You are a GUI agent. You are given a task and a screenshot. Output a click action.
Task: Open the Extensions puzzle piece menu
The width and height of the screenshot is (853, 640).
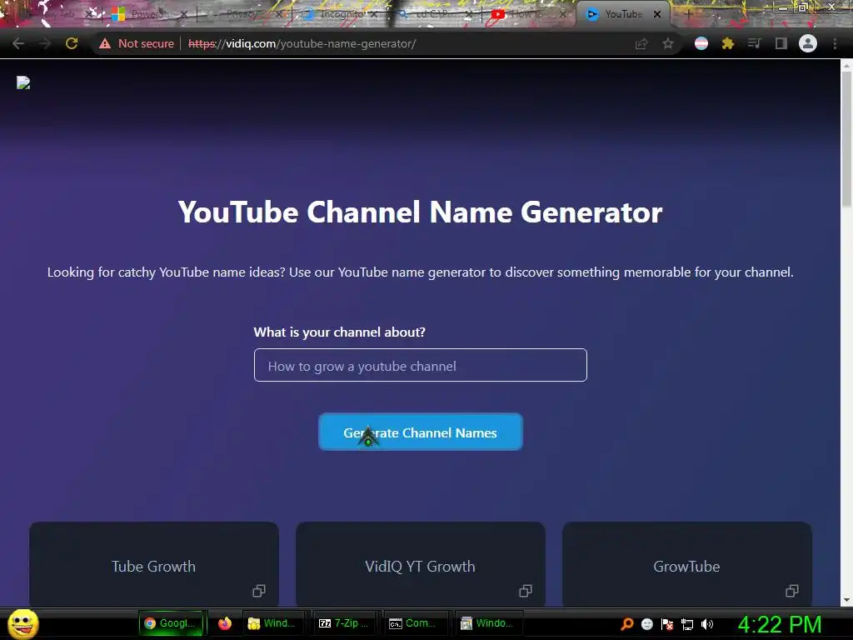click(728, 43)
